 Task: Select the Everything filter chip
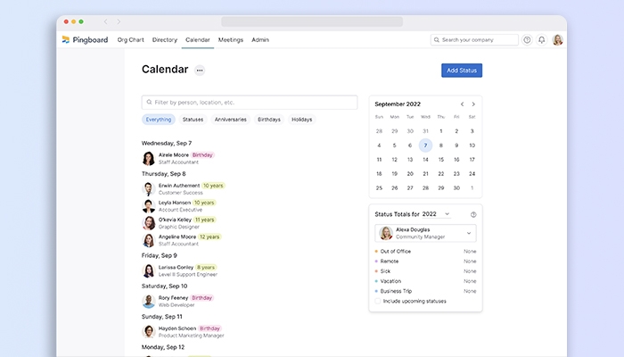(159, 120)
